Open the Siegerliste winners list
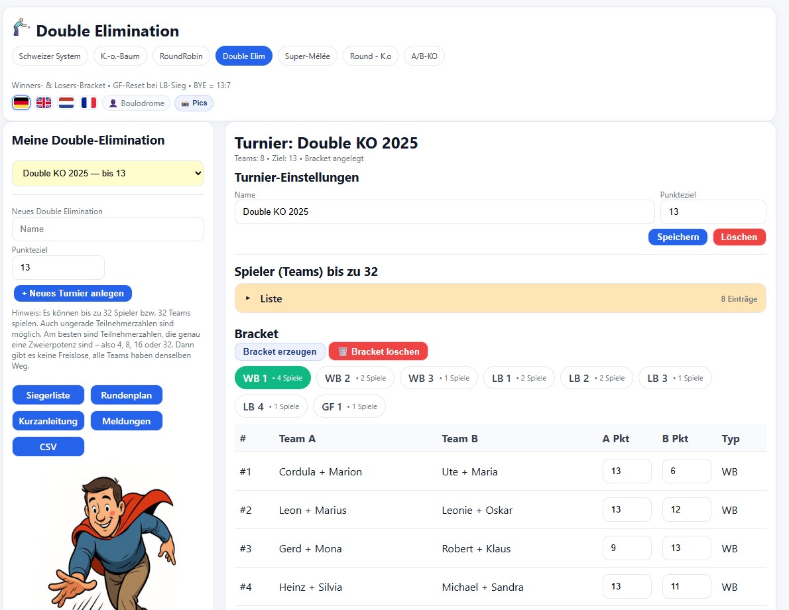 point(48,395)
